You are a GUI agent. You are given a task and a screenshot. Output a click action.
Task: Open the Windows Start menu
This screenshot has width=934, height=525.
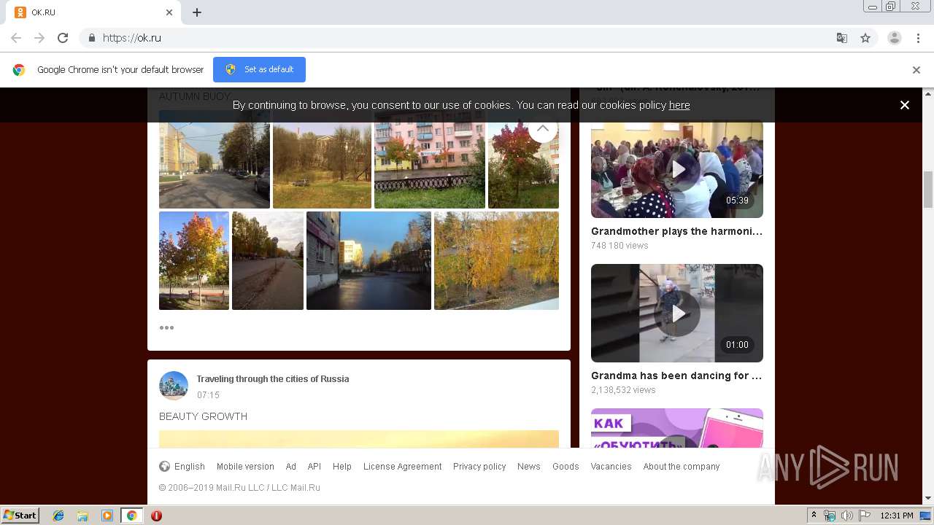click(20, 516)
